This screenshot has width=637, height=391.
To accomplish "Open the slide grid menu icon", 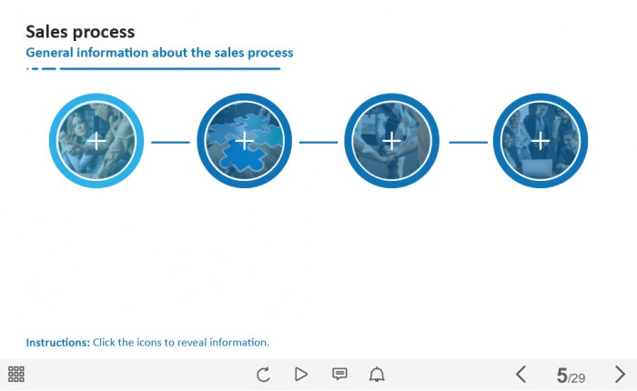I will coord(15,374).
